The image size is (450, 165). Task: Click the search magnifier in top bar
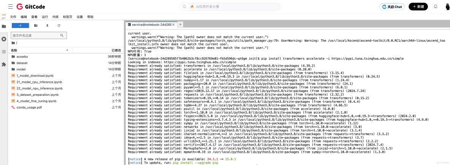[185, 6]
